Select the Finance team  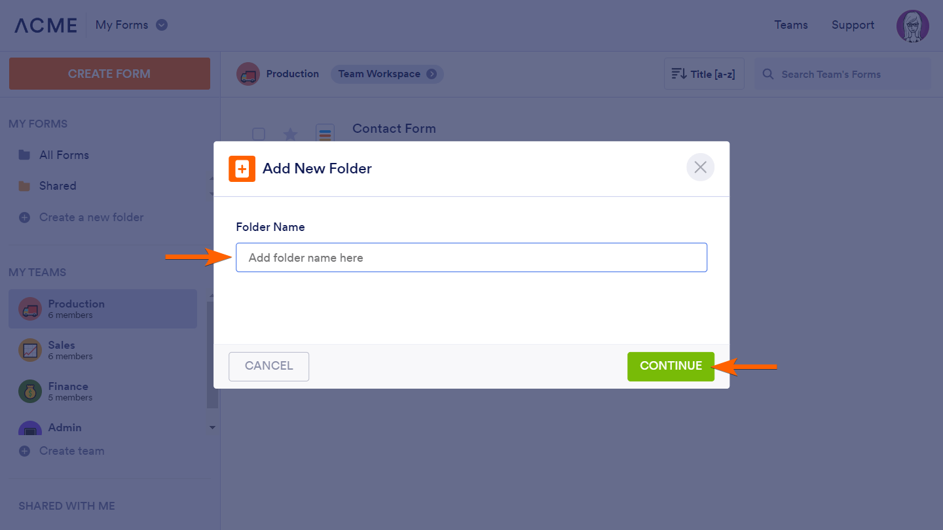[x=103, y=391]
